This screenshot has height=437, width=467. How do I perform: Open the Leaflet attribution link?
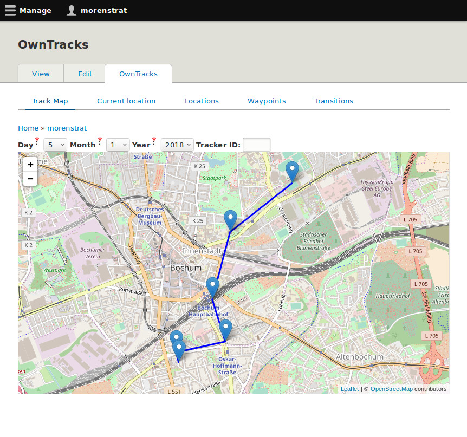pos(349,389)
